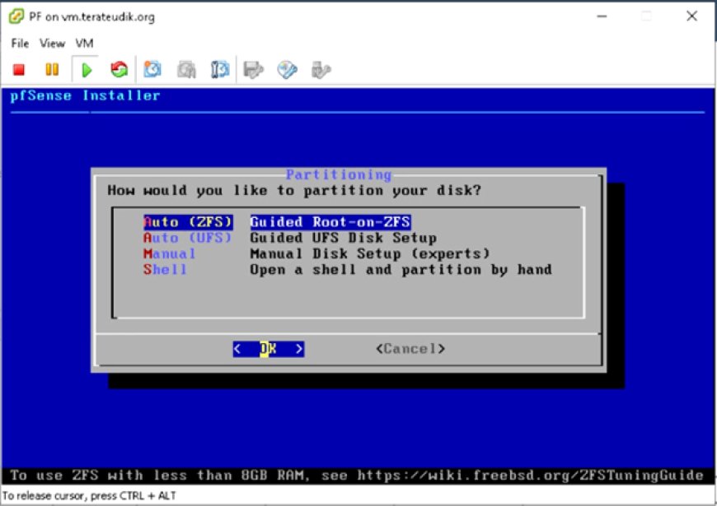Screen dimensions: 717x506
Task: Close the VM console window
Action: tap(691, 16)
